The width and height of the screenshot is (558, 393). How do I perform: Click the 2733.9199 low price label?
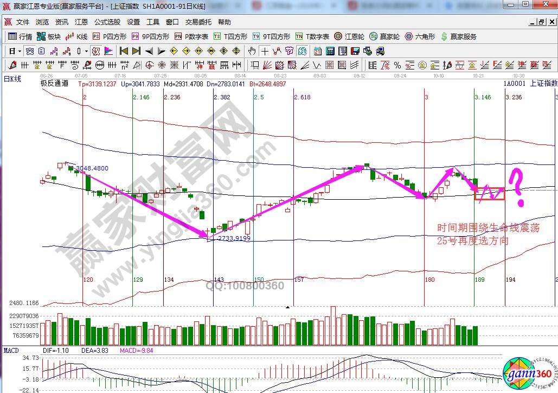pyautogui.click(x=233, y=238)
